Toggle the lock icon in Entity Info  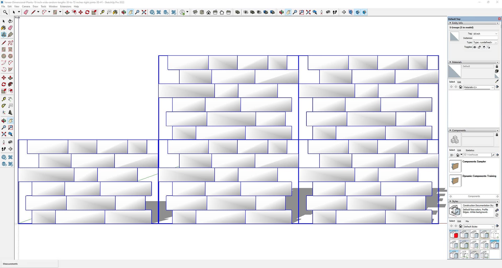point(479,47)
